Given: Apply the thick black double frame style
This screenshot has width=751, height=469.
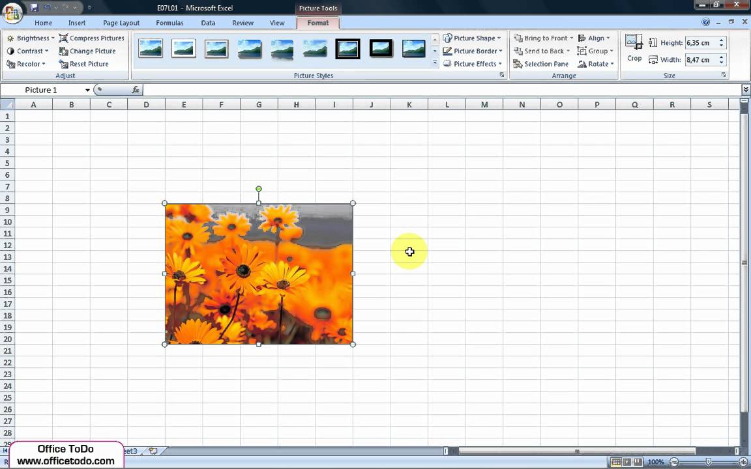Looking at the screenshot, I should (347, 48).
